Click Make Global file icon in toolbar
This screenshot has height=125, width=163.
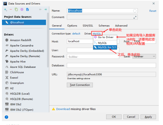pyautogui.click(x=28, y=9)
